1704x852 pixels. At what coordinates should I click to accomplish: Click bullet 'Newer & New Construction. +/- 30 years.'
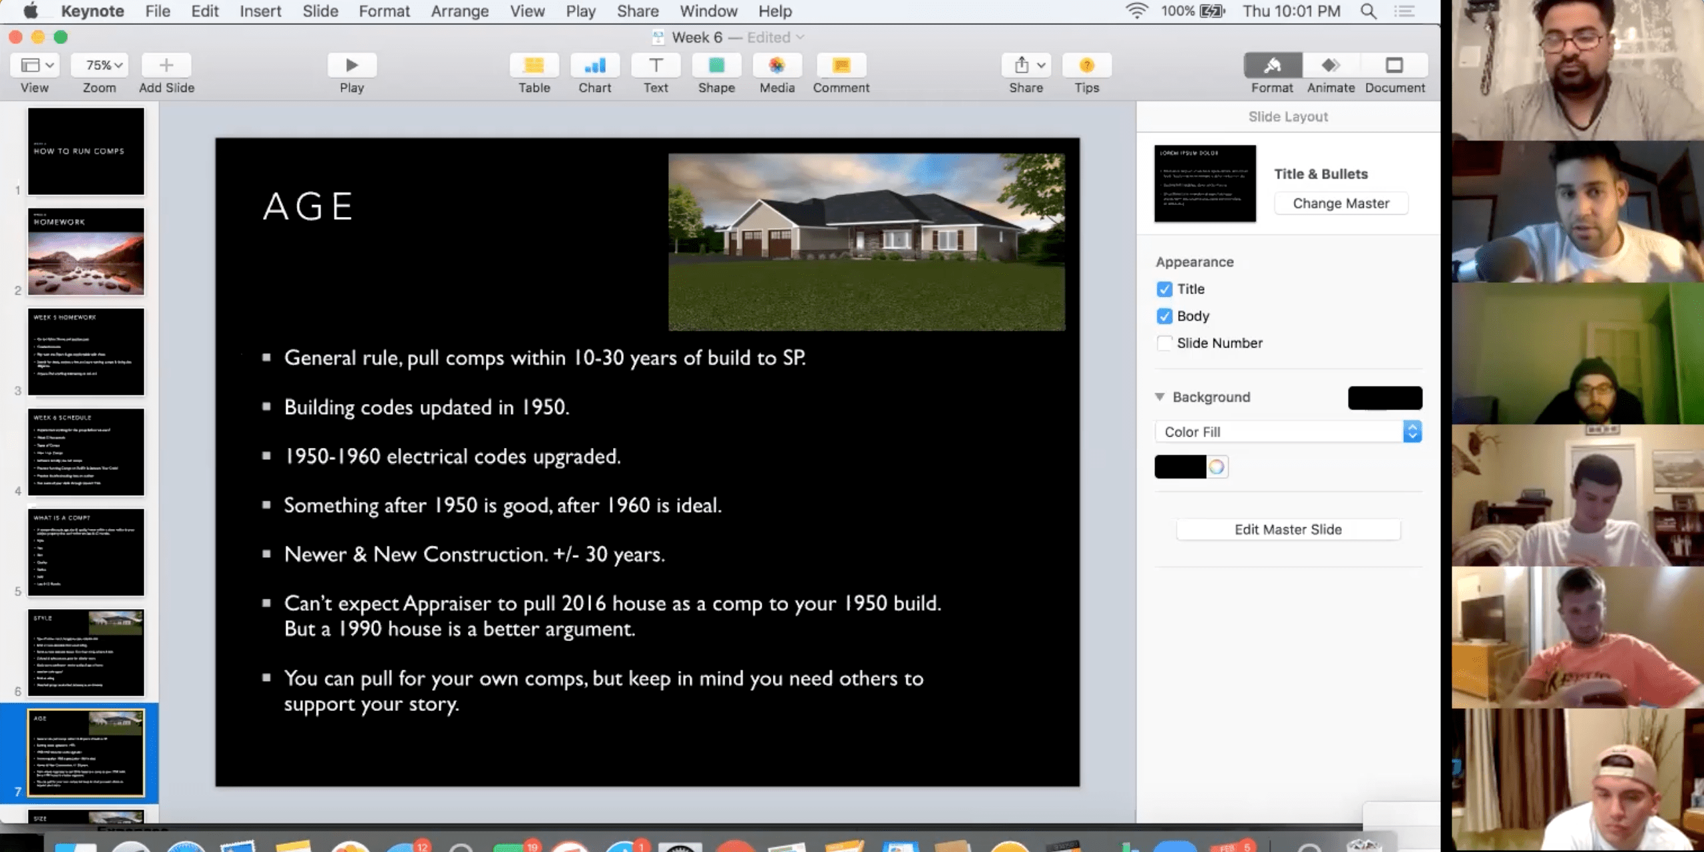coord(475,554)
